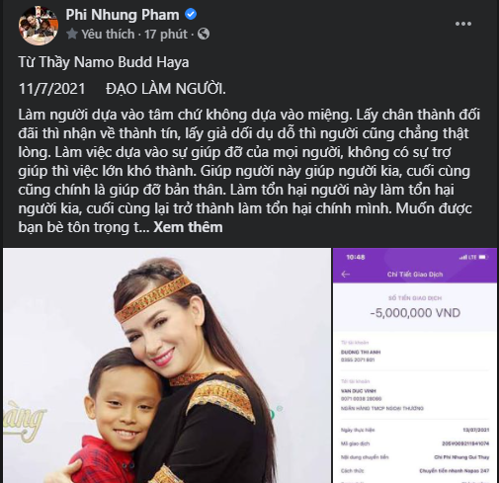Click the Chi Tiết Giao Dịch header
The image size is (499, 483).
tap(415, 275)
